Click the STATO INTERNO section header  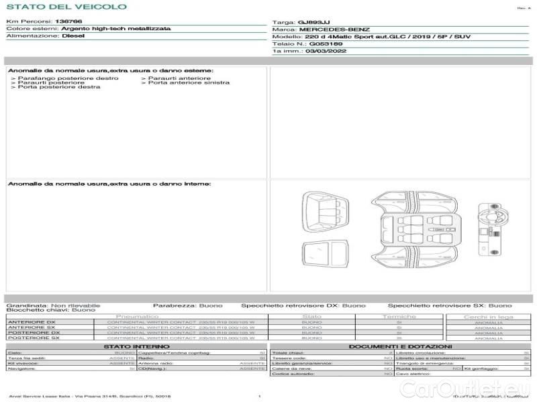point(136,346)
